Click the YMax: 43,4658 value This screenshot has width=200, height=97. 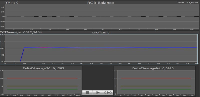[188, 2]
